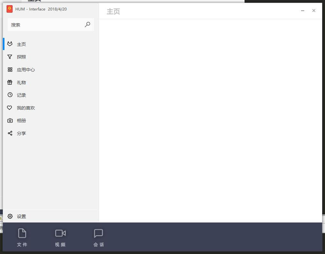Click the share icon for 分享
This screenshot has width=325, height=254.
(10, 133)
